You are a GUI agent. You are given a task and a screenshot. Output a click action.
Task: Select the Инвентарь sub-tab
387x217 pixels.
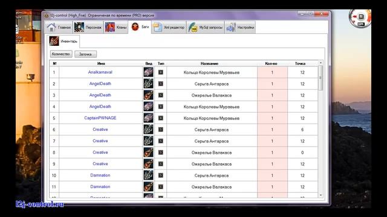pos(63,41)
